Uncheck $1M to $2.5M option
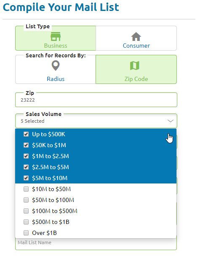This screenshot has height=256, width=200. 26,156
